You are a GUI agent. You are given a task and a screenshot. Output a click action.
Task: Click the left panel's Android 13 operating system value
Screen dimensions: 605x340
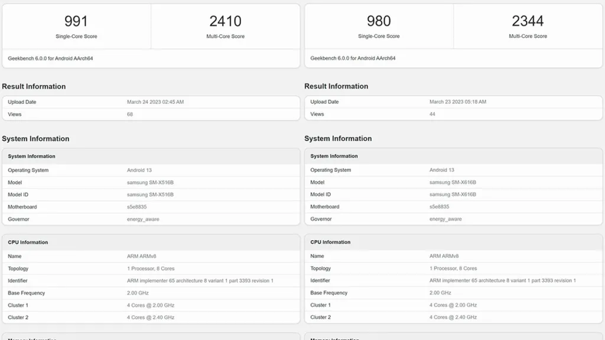click(x=139, y=170)
